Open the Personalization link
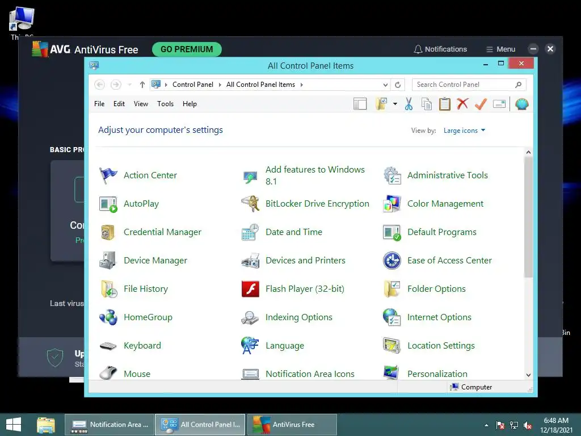The height and width of the screenshot is (436, 581). (437, 374)
